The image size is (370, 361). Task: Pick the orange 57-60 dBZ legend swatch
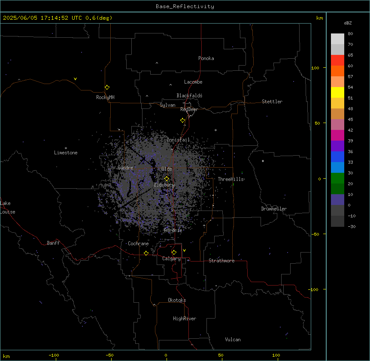337,71
